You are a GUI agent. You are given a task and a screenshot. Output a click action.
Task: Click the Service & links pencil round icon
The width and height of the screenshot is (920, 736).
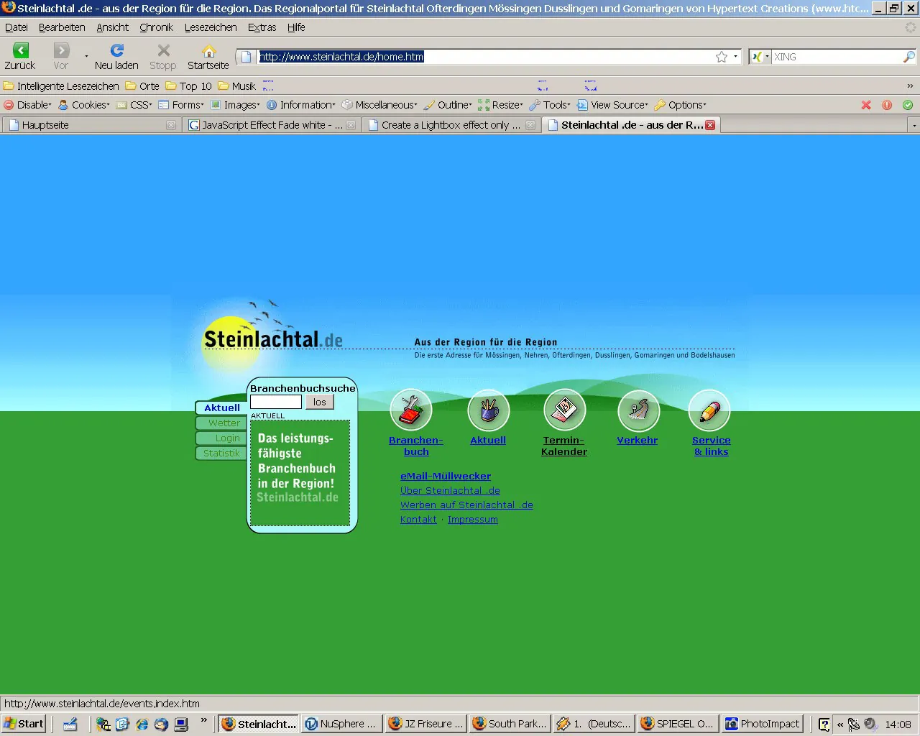(709, 410)
